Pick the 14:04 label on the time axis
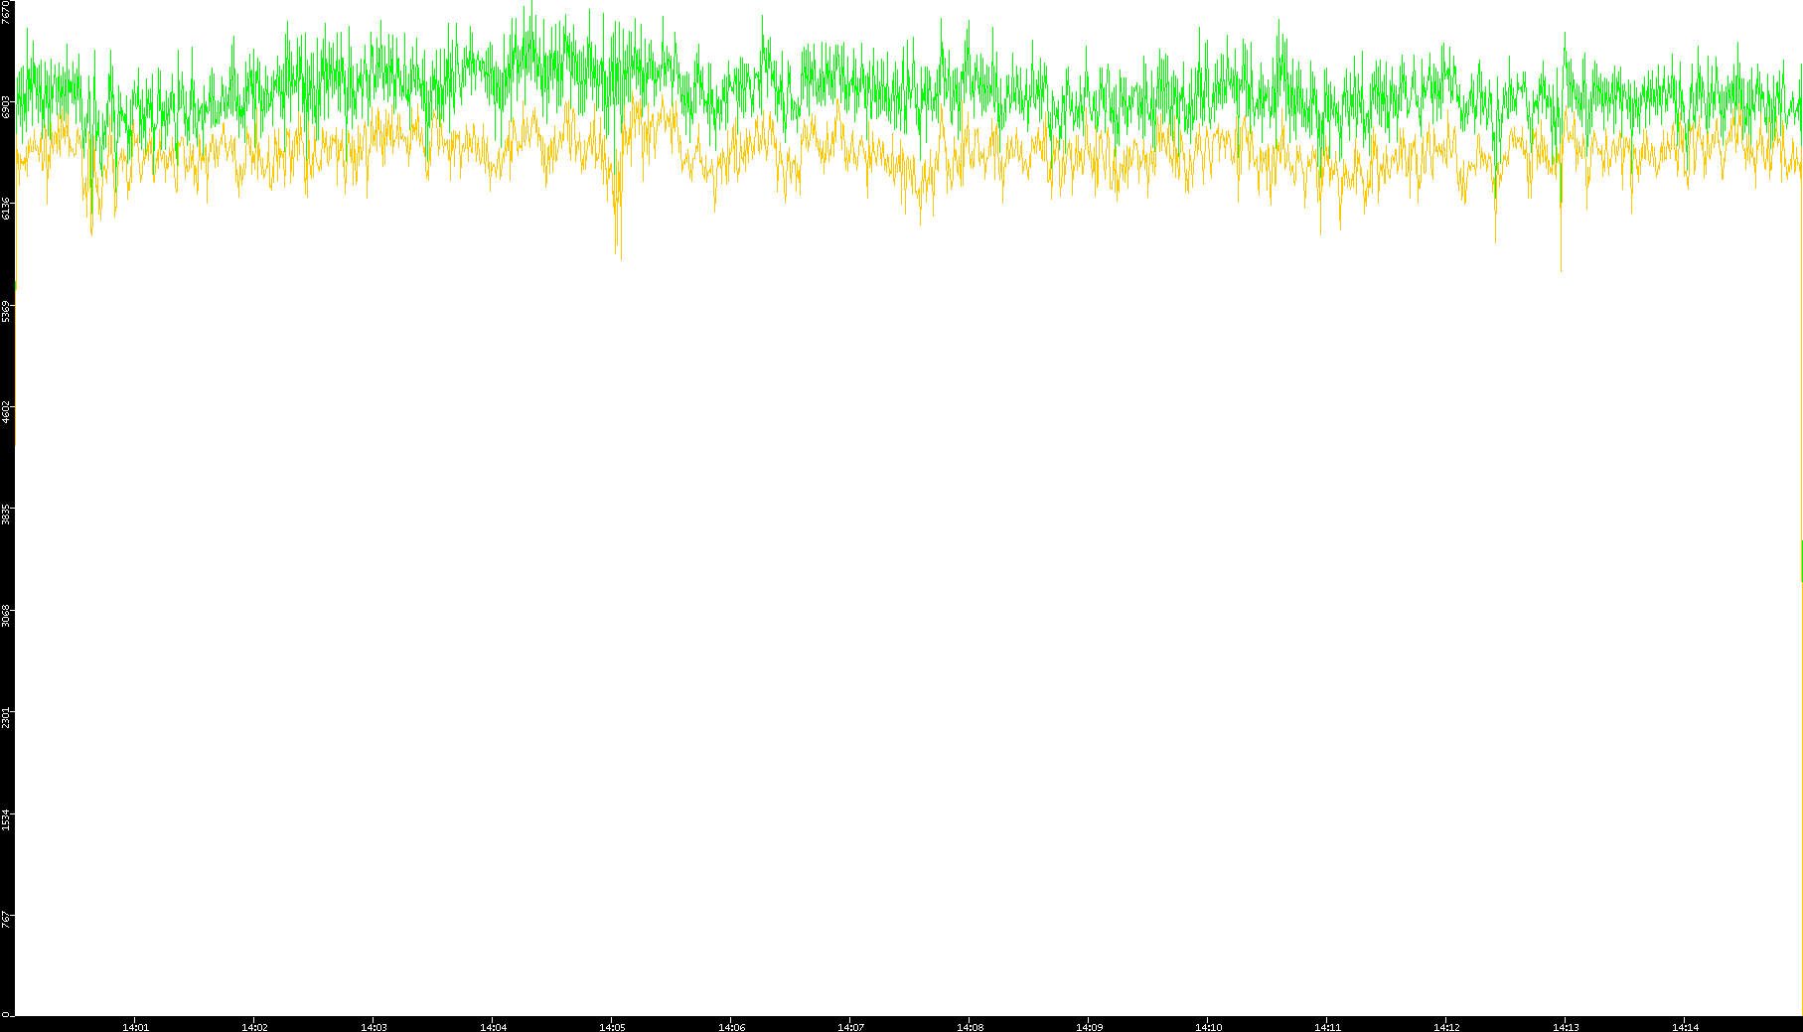This screenshot has height=1032, width=1803. [x=493, y=1027]
